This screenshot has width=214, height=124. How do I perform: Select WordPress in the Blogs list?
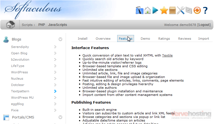click(x=19, y=72)
